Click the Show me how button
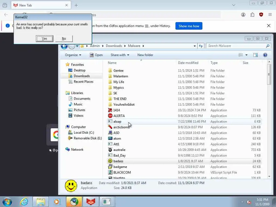The image size is (276, 207). point(189,26)
